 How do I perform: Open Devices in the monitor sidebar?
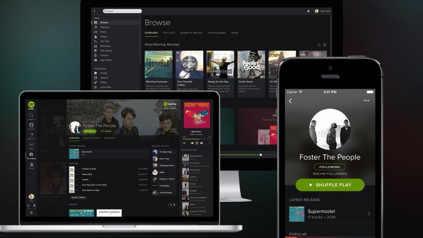104,56
